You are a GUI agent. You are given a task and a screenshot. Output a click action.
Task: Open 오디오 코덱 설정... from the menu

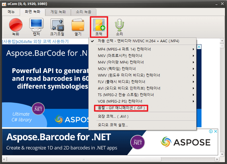coord(142,125)
